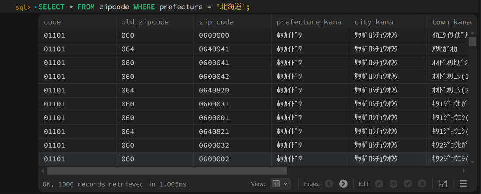Click the code column header
The image size is (481, 194).
pos(52,22)
